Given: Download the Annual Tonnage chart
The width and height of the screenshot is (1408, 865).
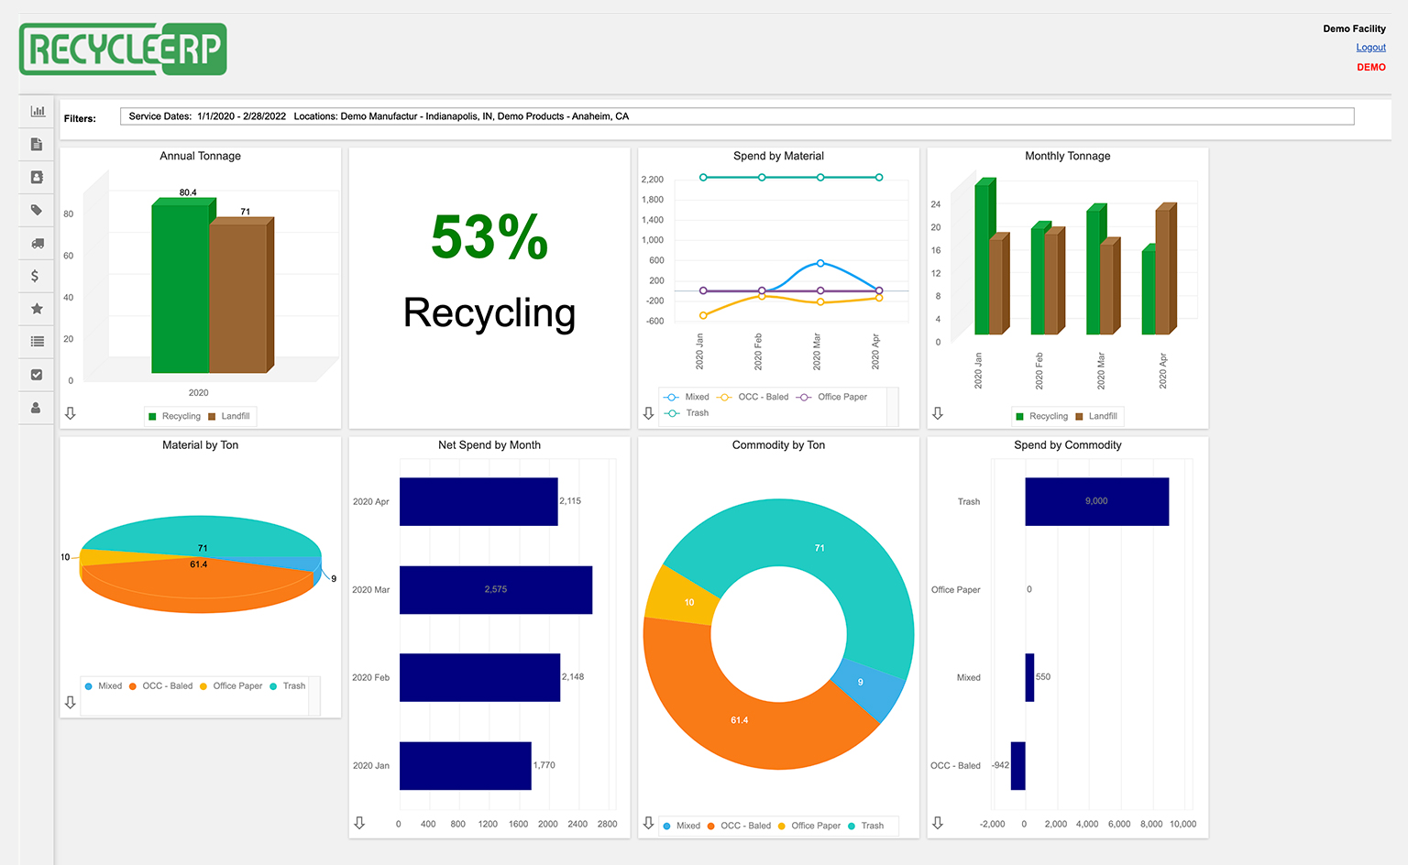Looking at the screenshot, I should click(71, 414).
